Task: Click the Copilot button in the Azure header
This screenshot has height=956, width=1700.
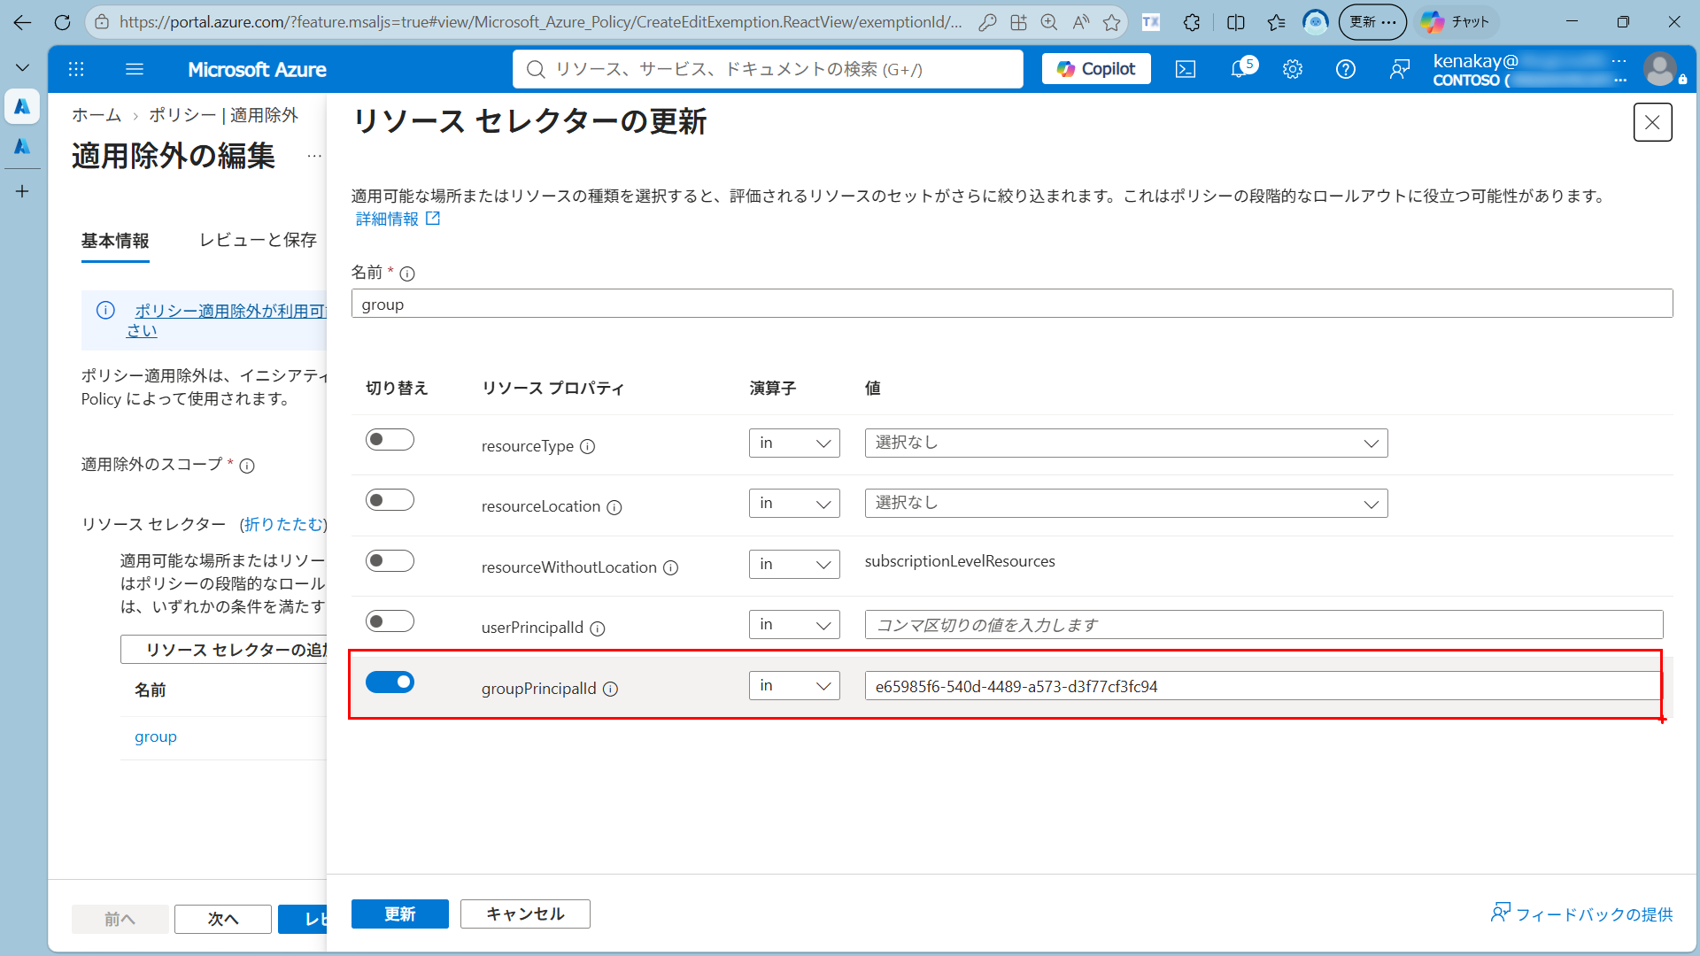Action: coord(1096,69)
